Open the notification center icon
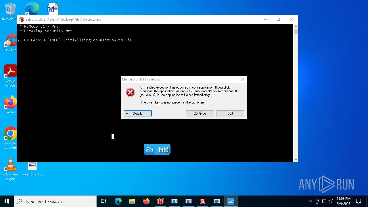The image size is (368, 207). (x=359, y=201)
